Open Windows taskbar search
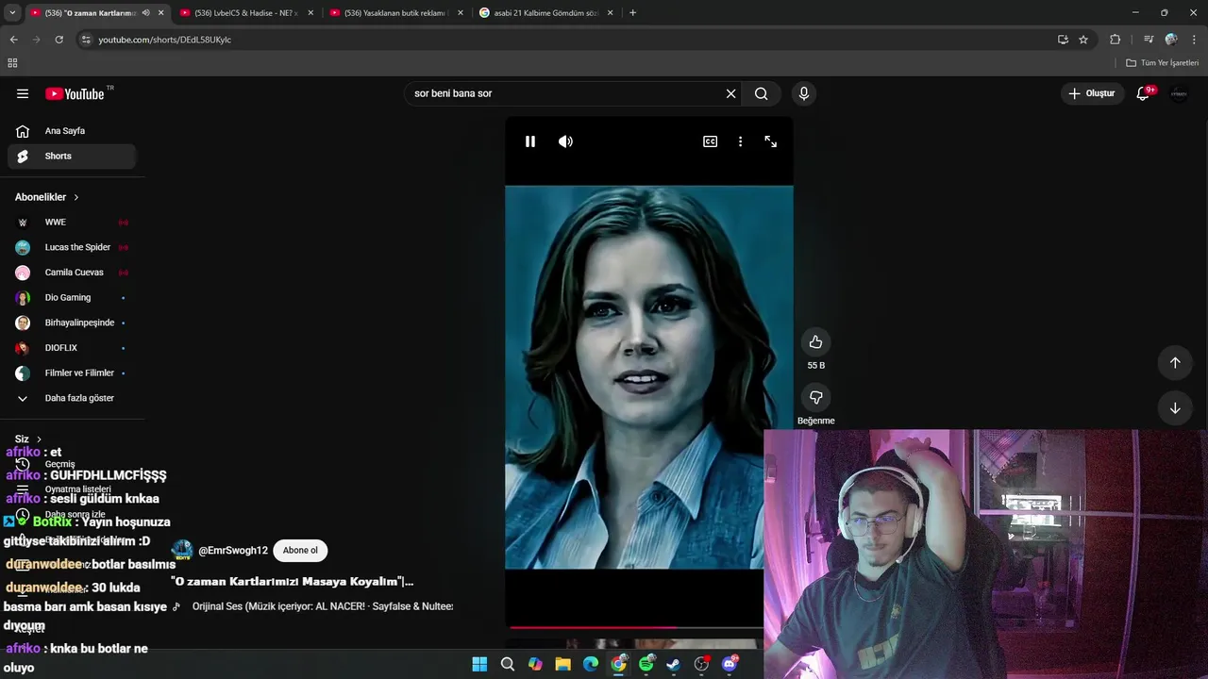 [508, 664]
